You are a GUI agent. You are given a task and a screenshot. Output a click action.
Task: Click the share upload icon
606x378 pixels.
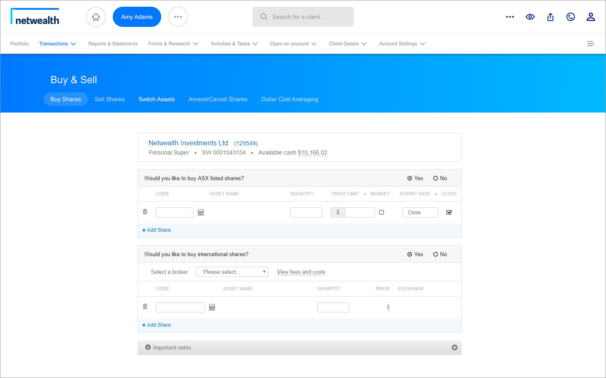pyautogui.click(x=550, y=17)
